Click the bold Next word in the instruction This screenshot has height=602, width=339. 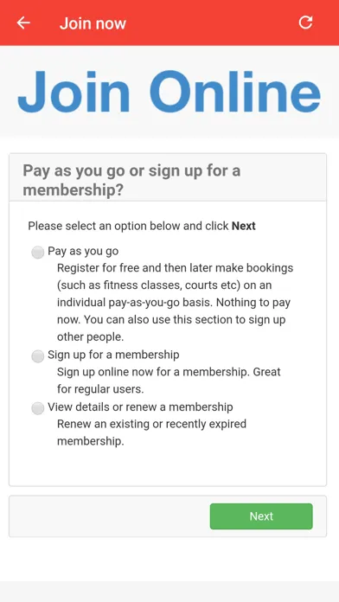point(244,226)
